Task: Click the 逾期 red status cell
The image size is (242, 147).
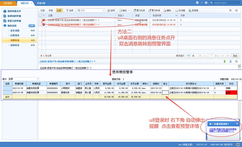Action: pos(231,92)
